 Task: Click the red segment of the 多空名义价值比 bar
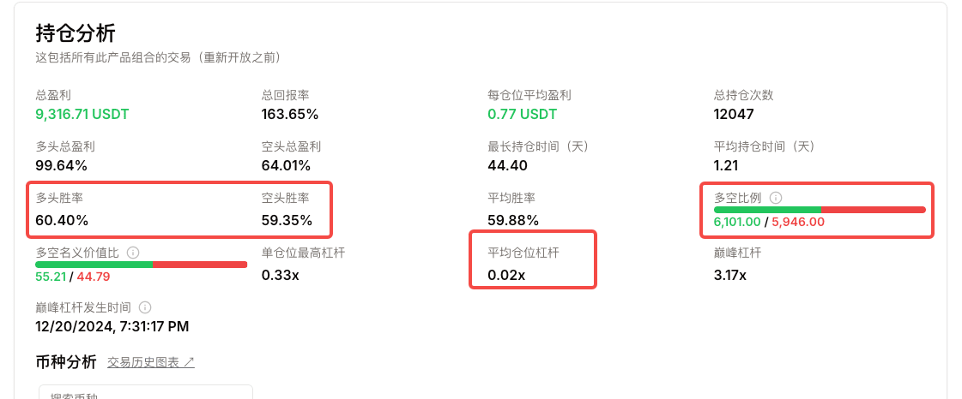[200, 265]
